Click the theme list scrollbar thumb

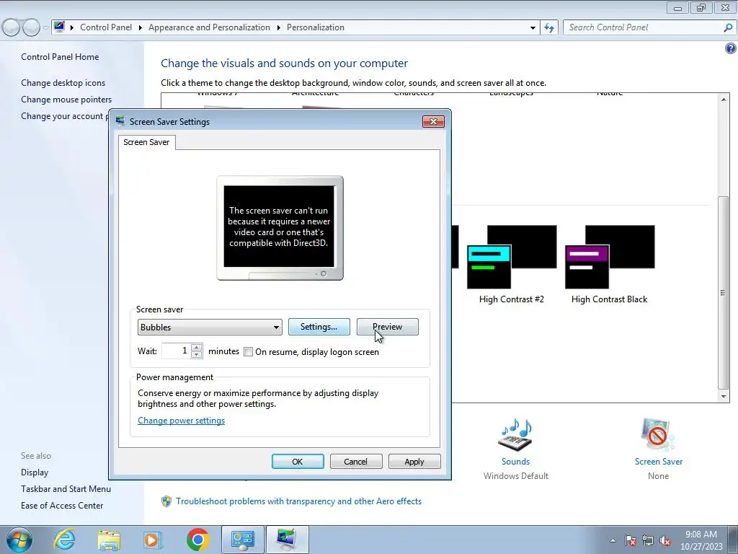tap(723, 292)
